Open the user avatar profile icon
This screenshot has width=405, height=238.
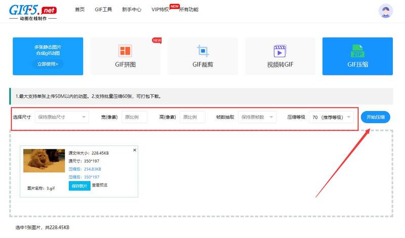(386, 11)
